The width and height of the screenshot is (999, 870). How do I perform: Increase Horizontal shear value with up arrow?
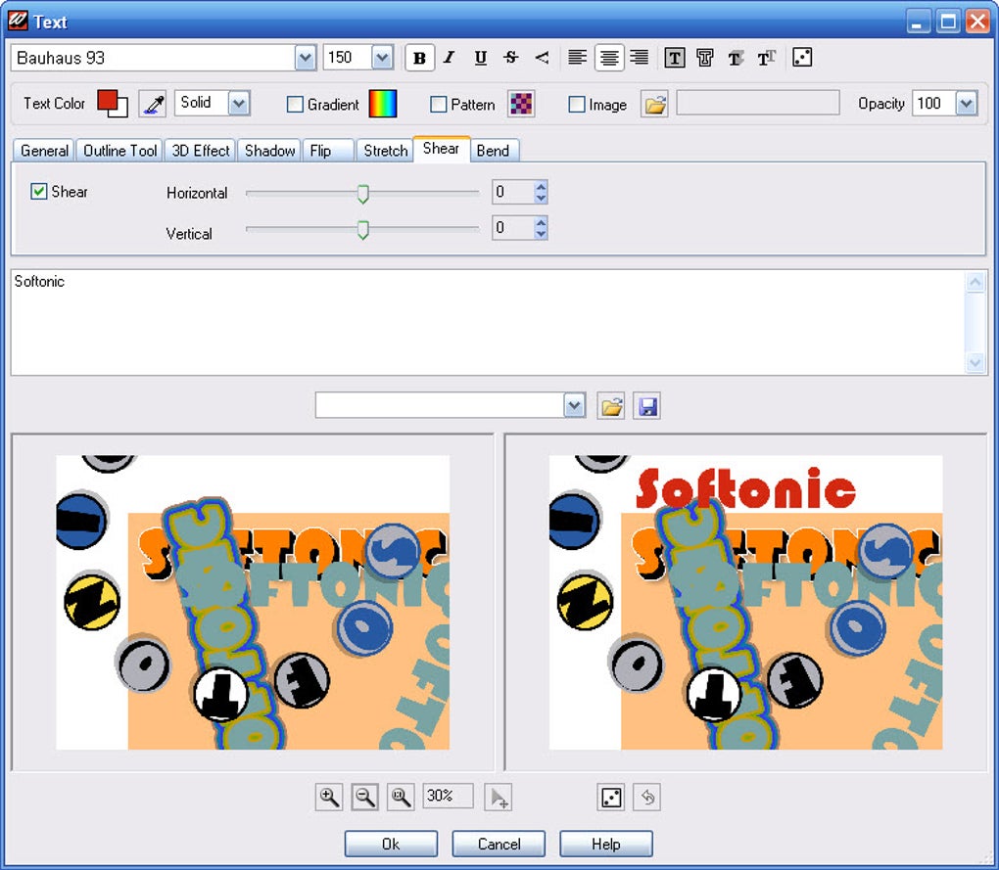541,187
